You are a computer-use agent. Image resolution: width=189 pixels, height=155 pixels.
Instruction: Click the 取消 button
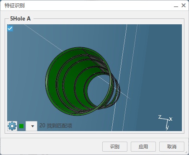172,147
